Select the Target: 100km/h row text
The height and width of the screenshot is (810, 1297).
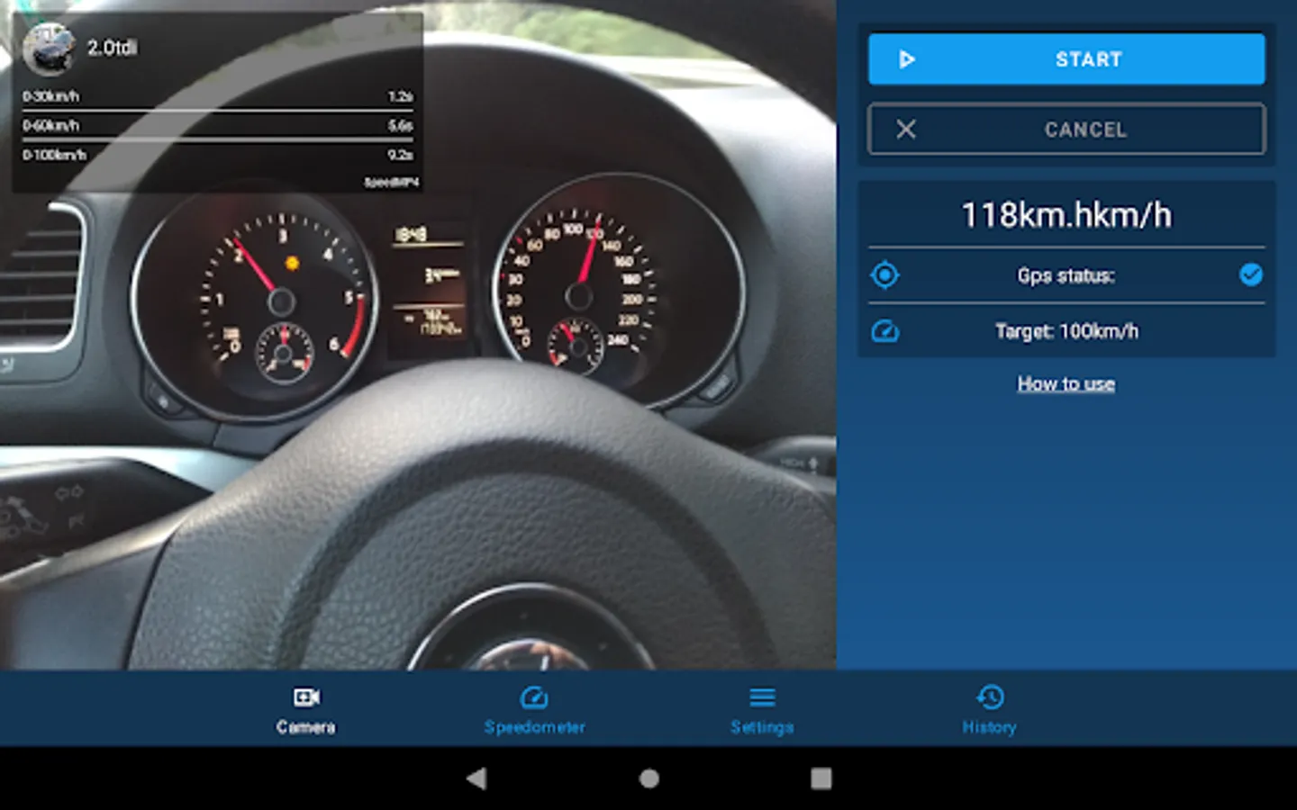click(x=1066, y=331)
